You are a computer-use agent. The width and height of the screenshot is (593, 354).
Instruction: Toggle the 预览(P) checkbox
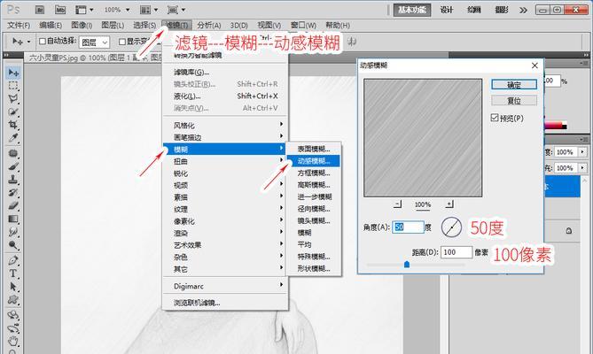[495, 118]
